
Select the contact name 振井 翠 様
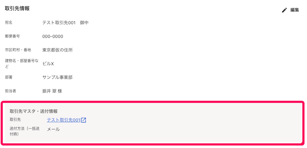(52, 91)
